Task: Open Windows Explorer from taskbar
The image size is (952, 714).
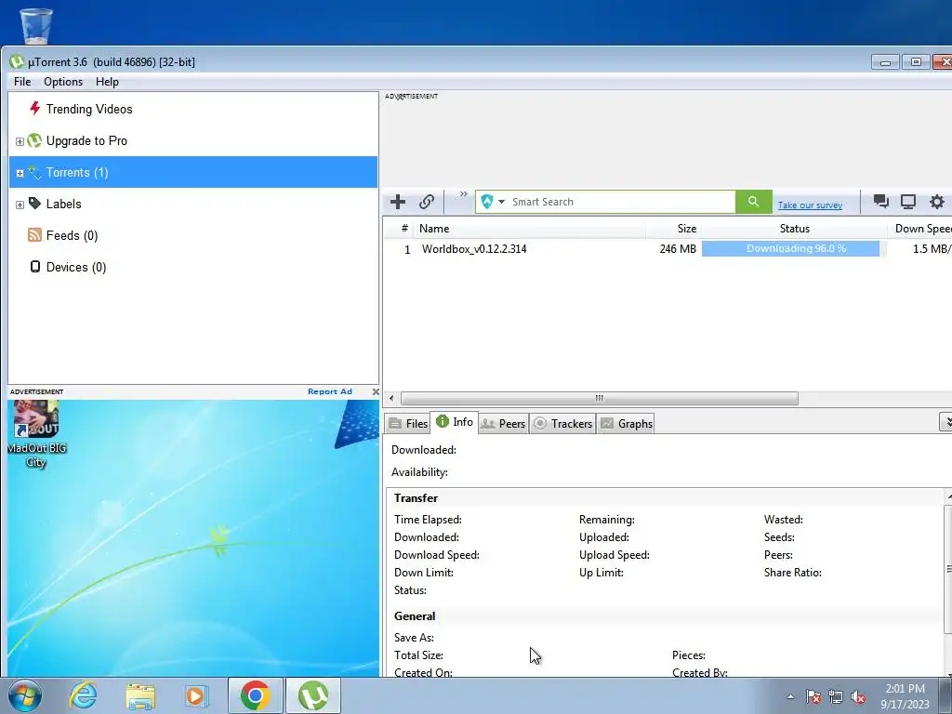Action: pos(140,695)
